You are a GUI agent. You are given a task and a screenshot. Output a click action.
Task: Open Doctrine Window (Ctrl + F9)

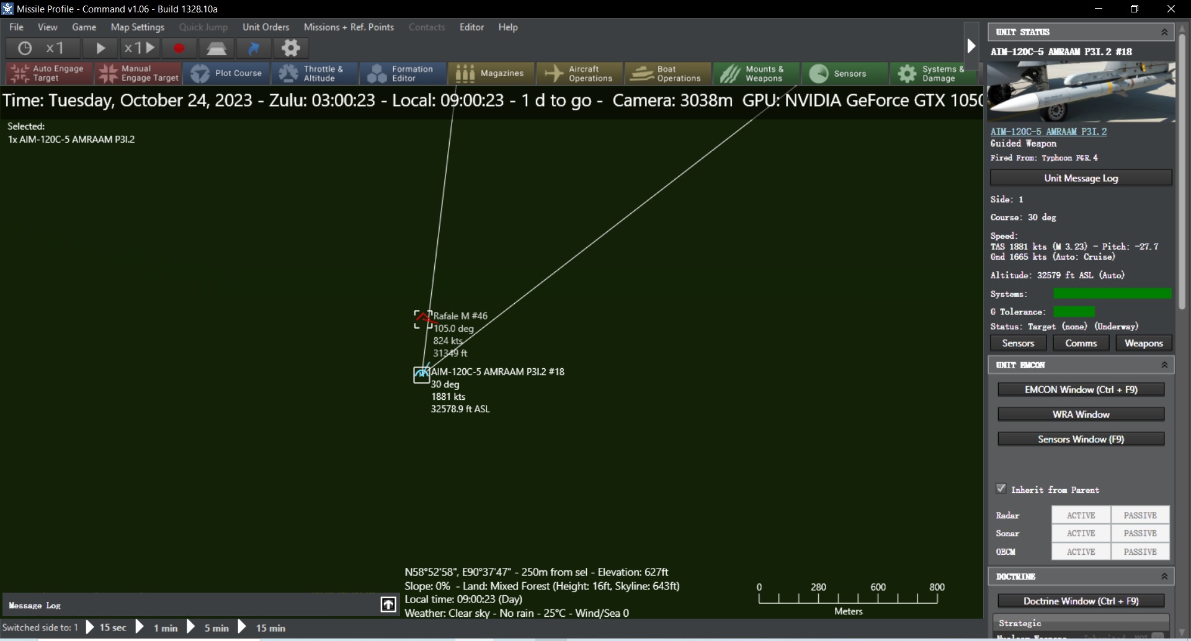pos(1081,601)
